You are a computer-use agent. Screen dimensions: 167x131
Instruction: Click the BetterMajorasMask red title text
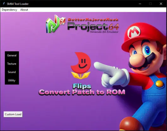click(93, 20)
